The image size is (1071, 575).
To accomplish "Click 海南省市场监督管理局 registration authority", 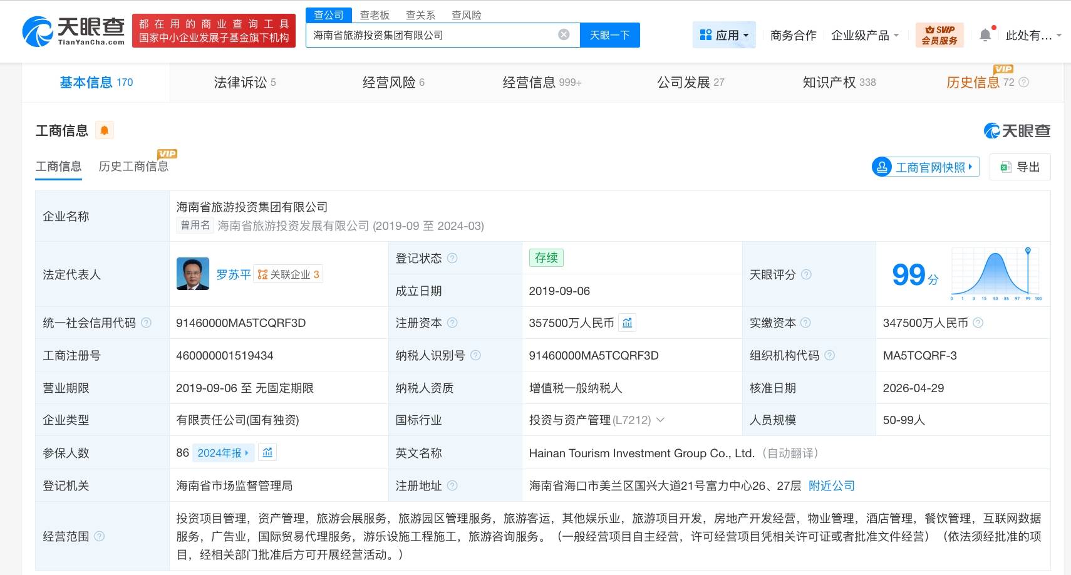I will point(234,485).
